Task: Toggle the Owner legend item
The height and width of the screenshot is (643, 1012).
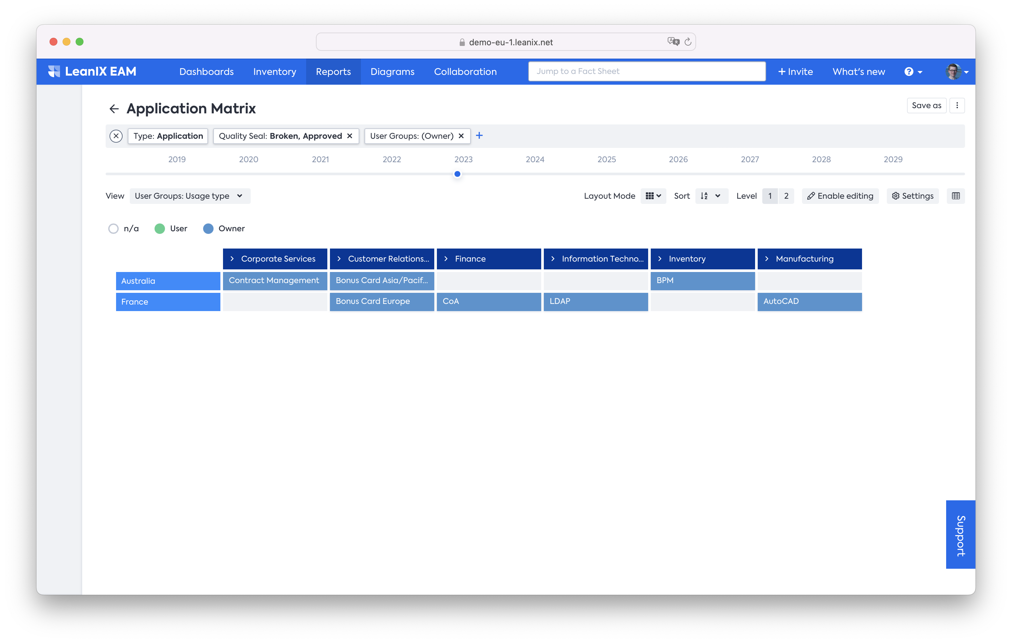Action: coord(208,228)
